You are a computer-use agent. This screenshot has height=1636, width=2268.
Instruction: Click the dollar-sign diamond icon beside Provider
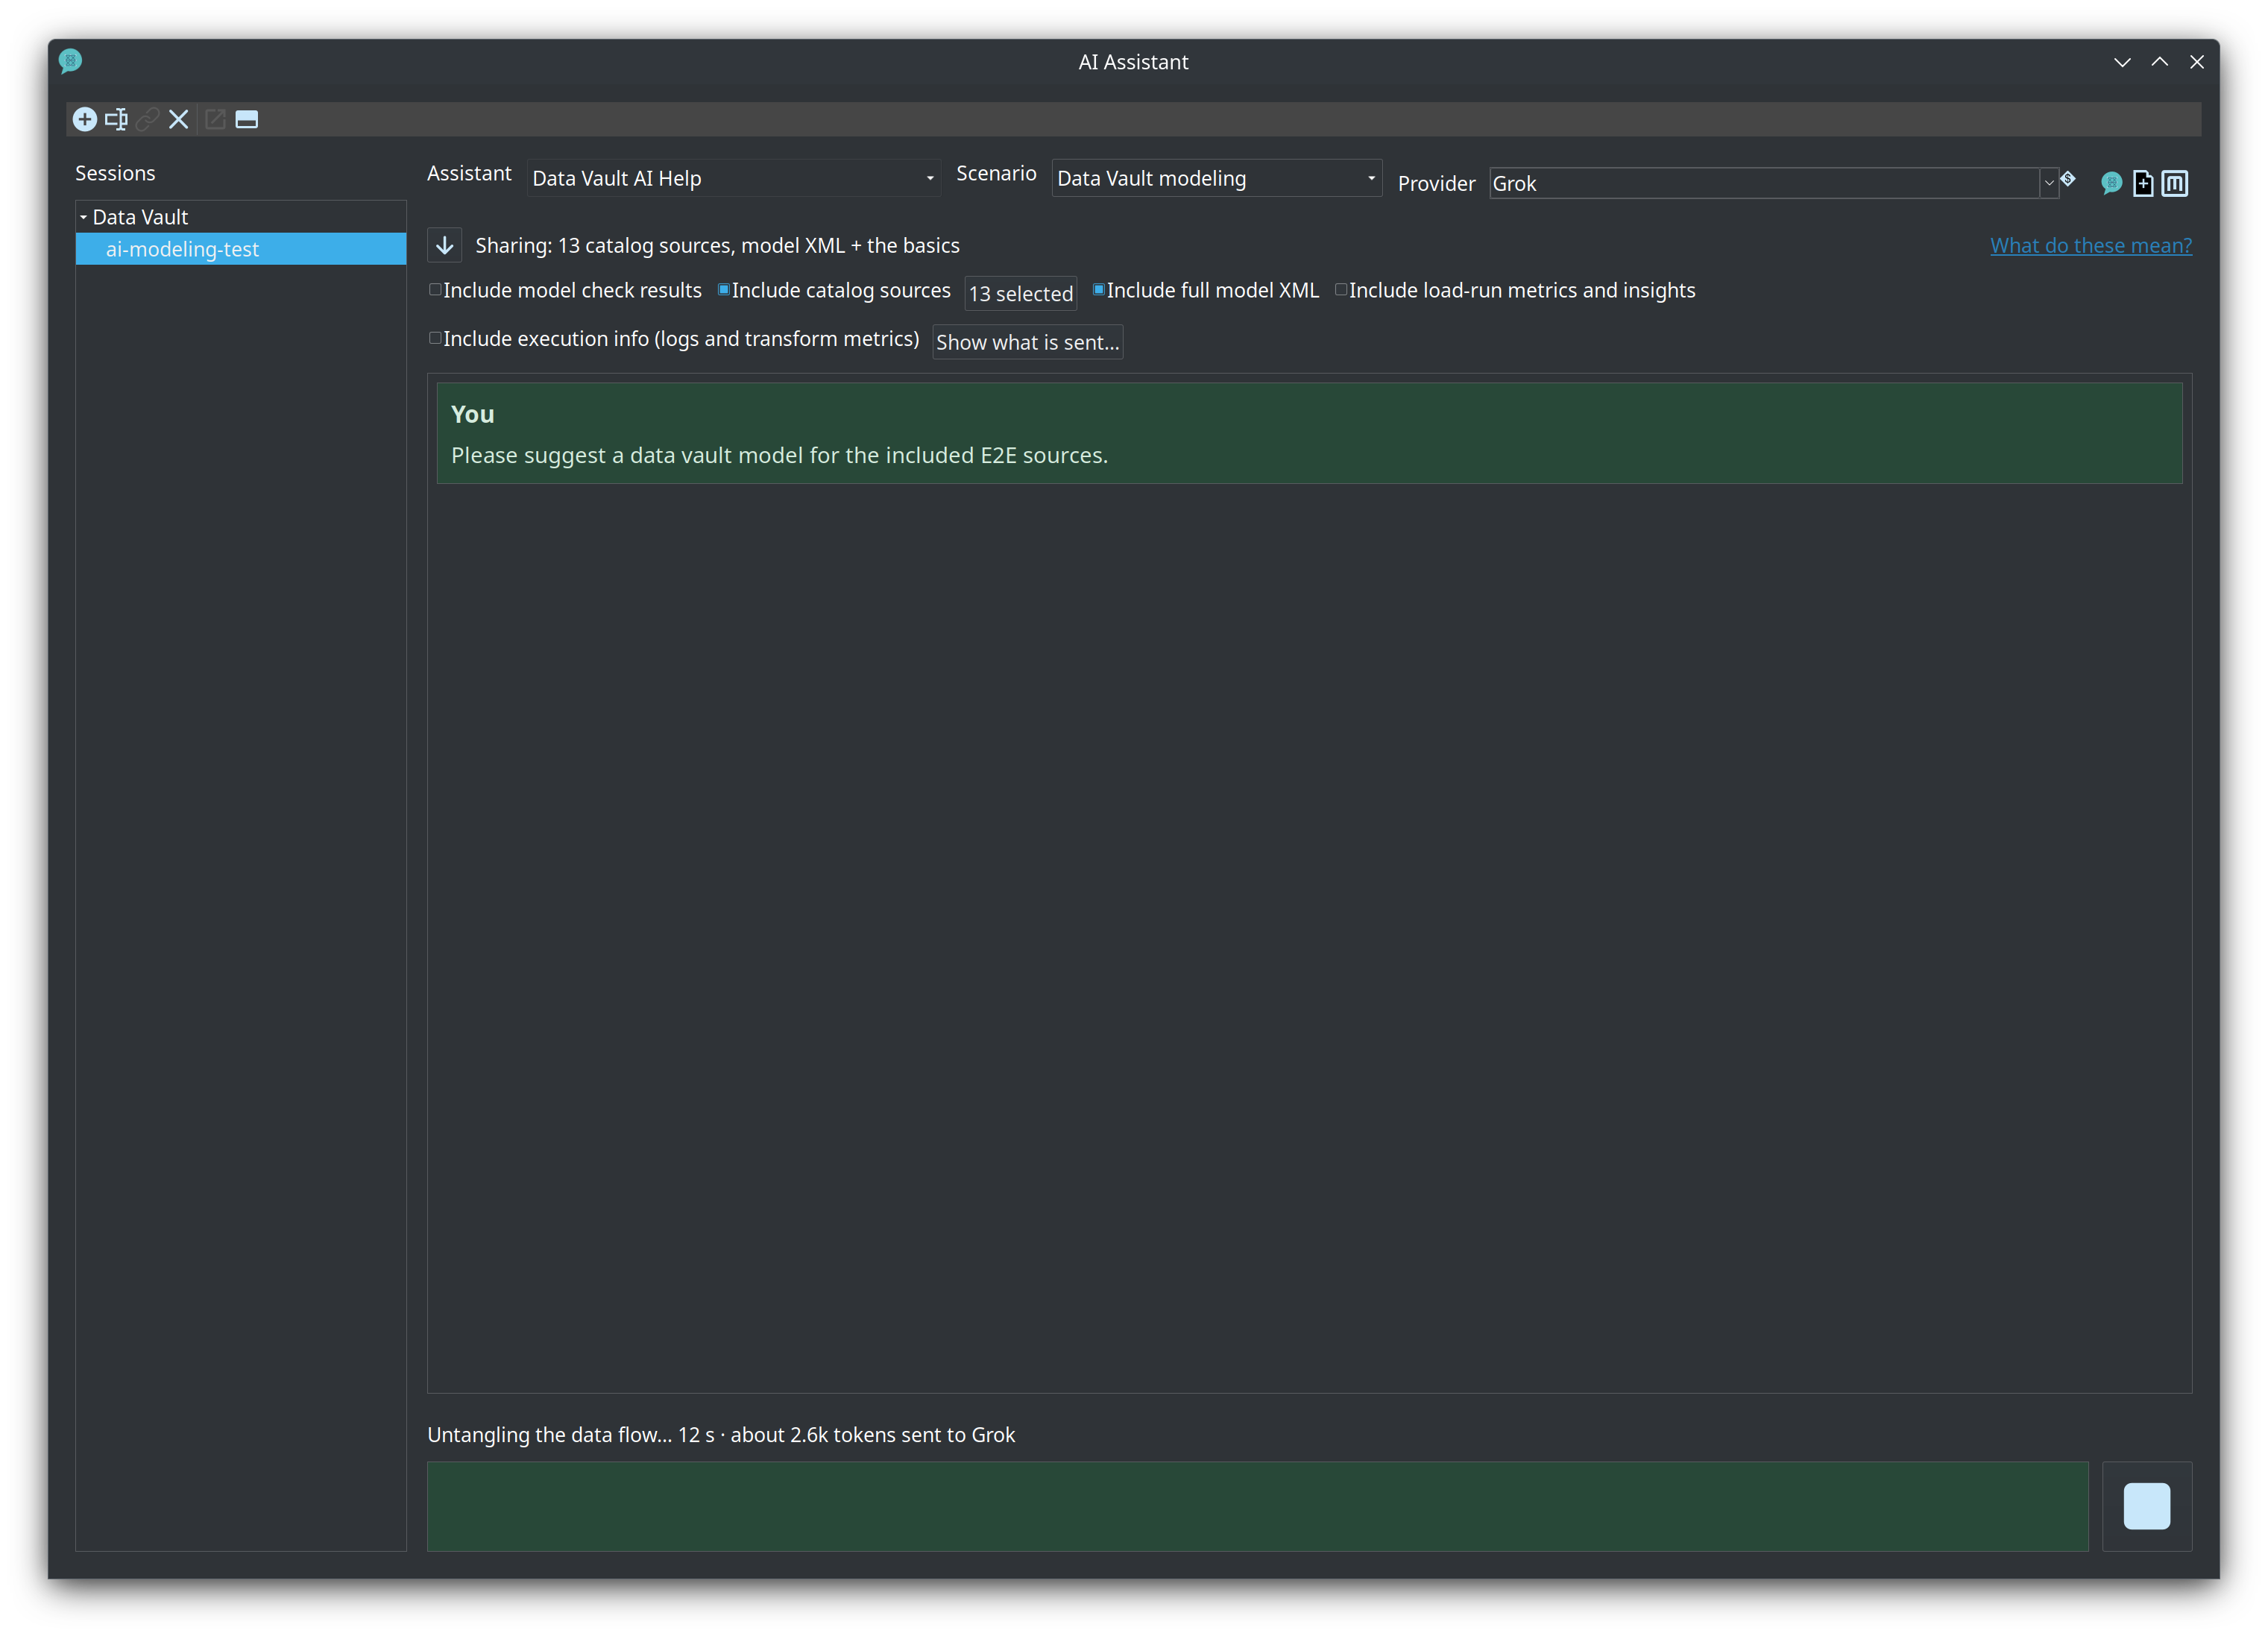(2068, 179)
